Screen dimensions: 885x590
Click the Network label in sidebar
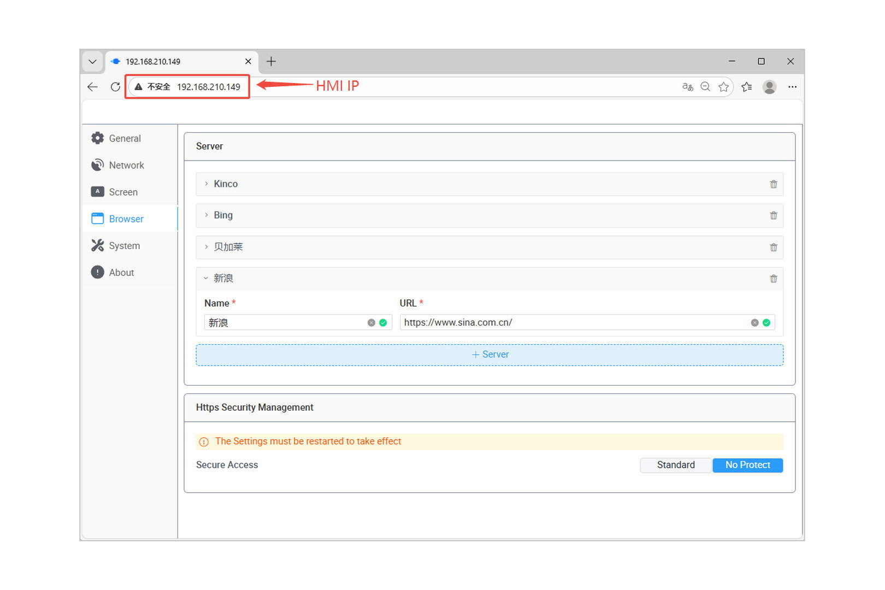[x=126, y=165]
